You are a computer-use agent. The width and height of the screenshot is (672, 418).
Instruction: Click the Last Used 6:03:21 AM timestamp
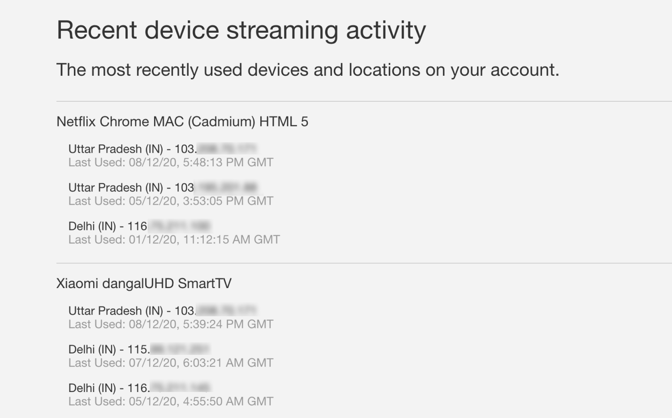point(171,362)
